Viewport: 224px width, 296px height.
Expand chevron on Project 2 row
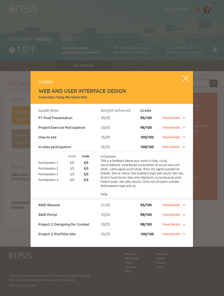pyautogui.click(x=184, y=225)
